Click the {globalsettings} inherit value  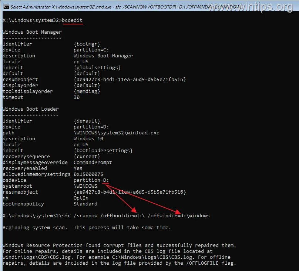coord(97,68)
